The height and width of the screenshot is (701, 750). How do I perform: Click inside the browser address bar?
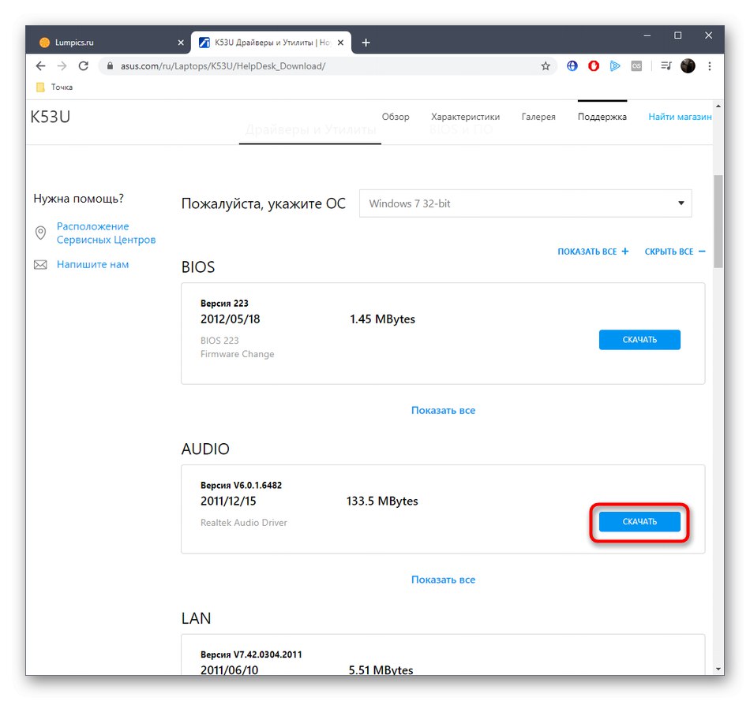coord(316,66)
